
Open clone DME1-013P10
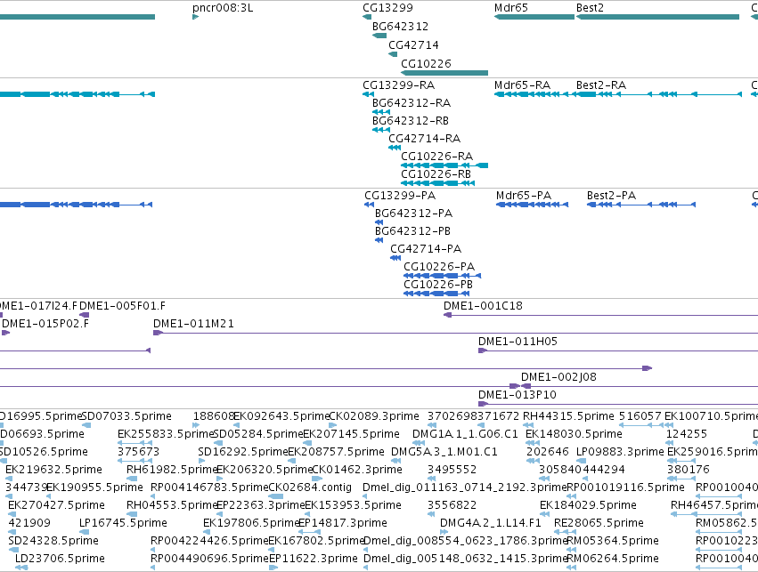518,395
